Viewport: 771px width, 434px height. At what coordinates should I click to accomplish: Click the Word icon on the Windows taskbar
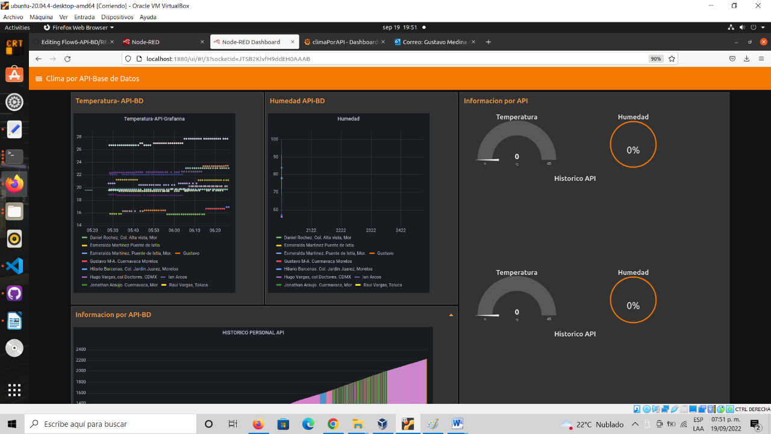click(457, 424)
